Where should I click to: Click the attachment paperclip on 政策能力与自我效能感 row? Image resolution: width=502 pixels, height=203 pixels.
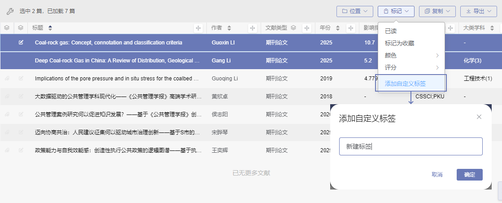click(7, 150)
